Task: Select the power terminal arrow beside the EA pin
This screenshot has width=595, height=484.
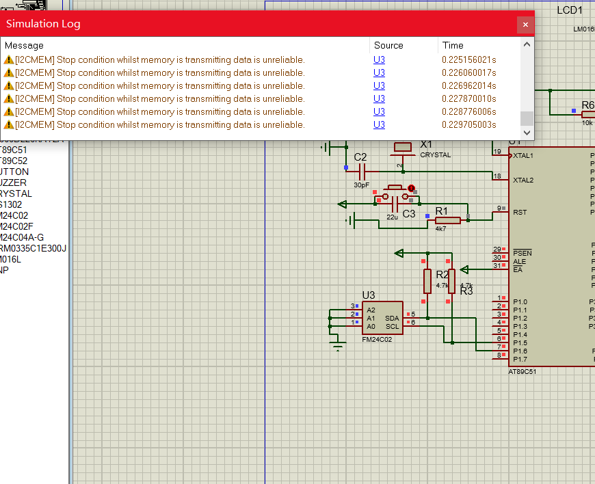Action: [x=464, y=270]
